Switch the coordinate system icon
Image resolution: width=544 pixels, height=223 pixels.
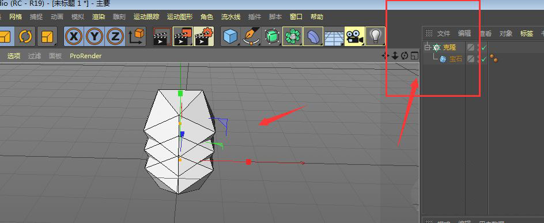pyautogui.click(x=137, y=36)
